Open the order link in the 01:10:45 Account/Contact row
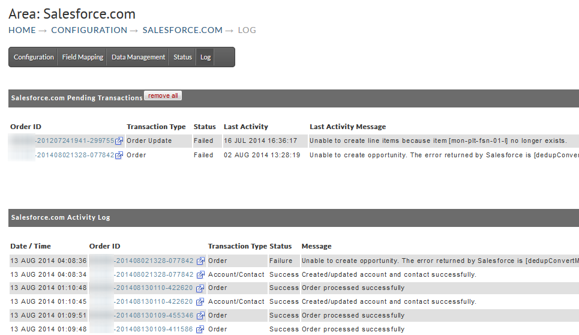 tap(153, 301)
